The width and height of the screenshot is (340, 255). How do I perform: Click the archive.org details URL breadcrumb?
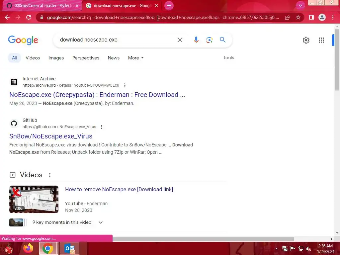click(x=71, y=85)
